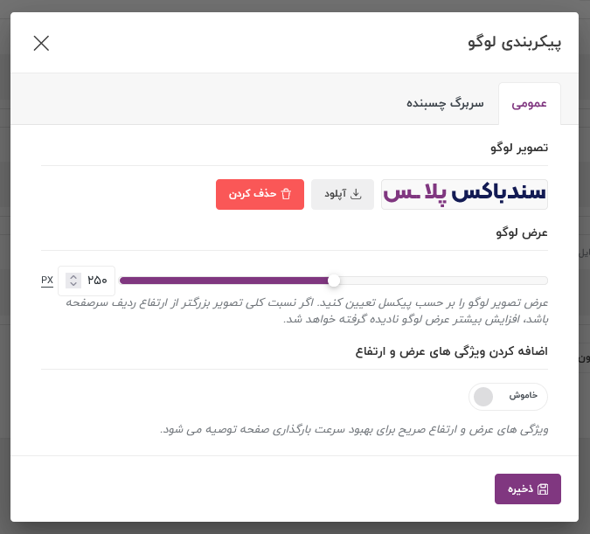The image size is (590, 534).
Task: Decrease logo width with the down arrow
Action: [x=73, y=284]
